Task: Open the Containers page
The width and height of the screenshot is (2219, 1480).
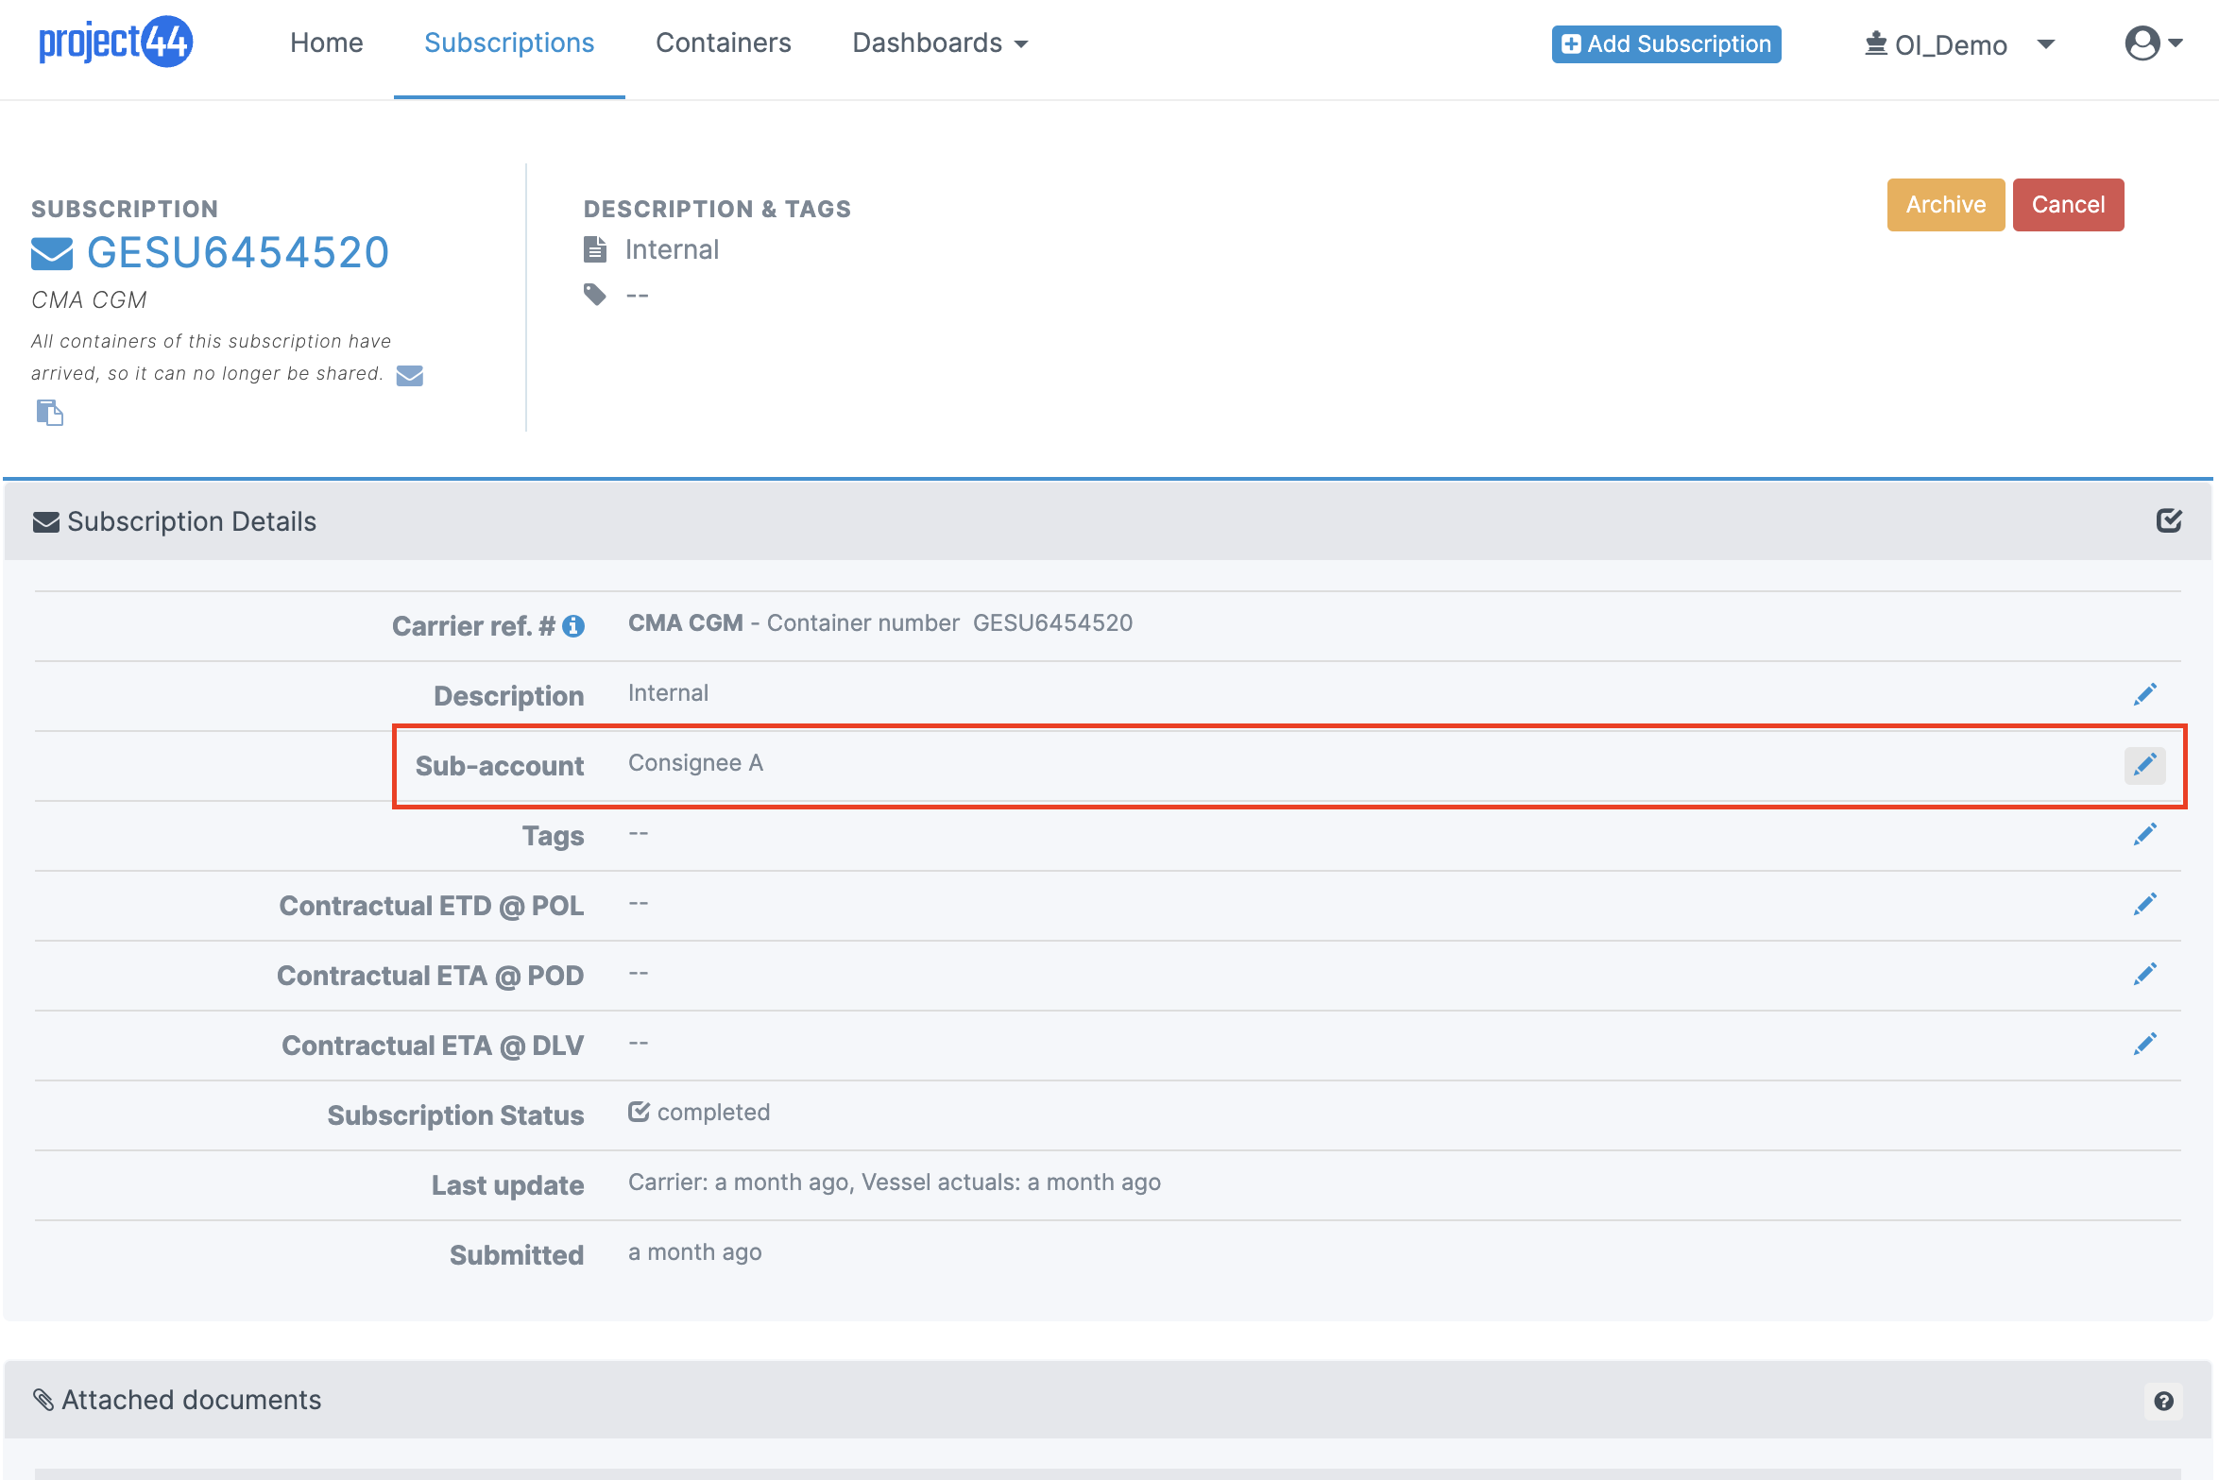Action: [723, 43]
